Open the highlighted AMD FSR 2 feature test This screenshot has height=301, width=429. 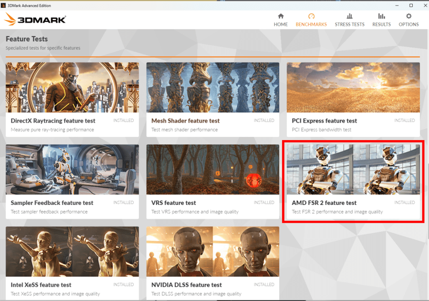point(353,182)
